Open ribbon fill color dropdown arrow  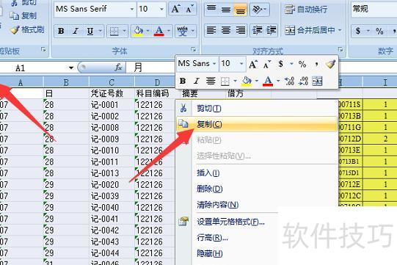(x=147, y=31)
